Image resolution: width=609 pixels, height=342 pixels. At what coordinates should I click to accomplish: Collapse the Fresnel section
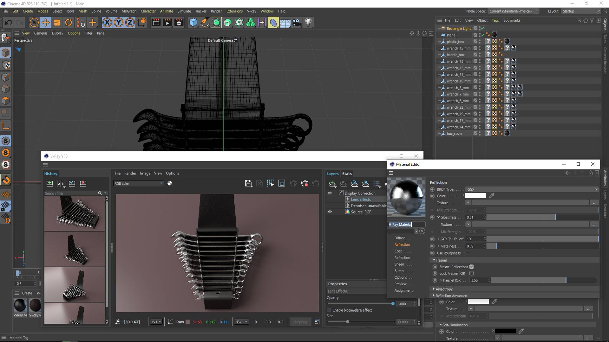[441, 260]
